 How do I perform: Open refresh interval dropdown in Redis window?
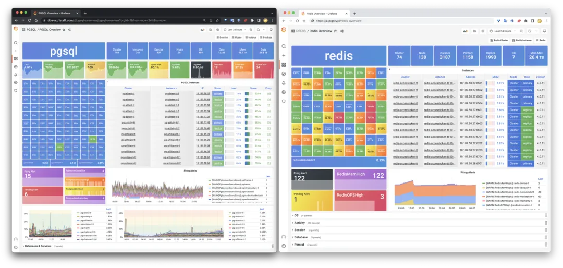coord(536,31)
